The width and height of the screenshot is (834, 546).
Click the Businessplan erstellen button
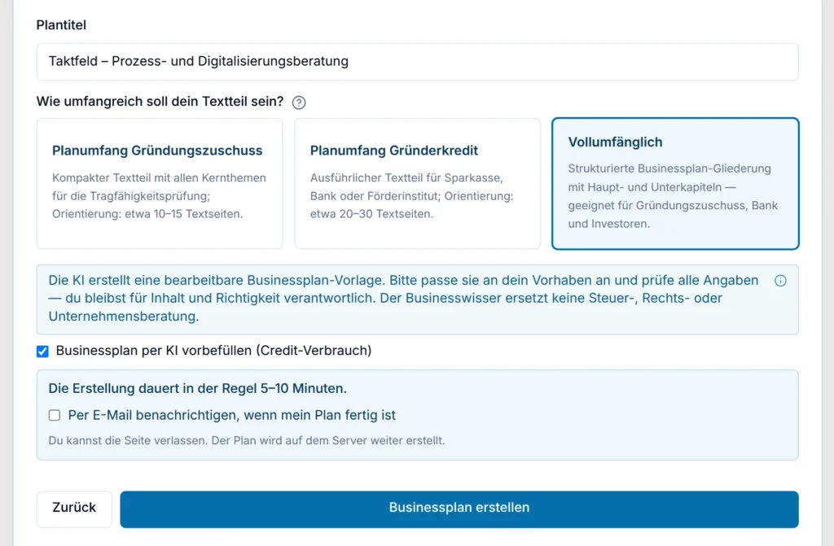pos(459,509)
